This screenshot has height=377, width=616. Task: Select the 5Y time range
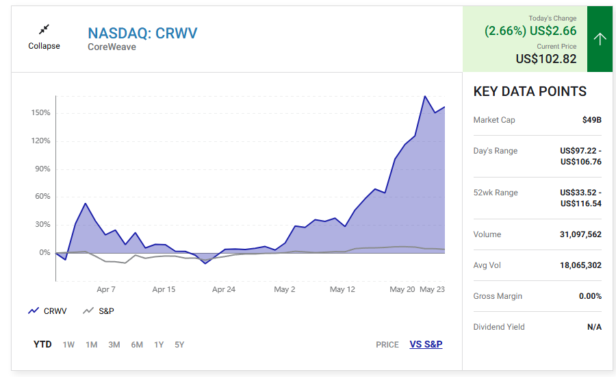pos(179,345)
